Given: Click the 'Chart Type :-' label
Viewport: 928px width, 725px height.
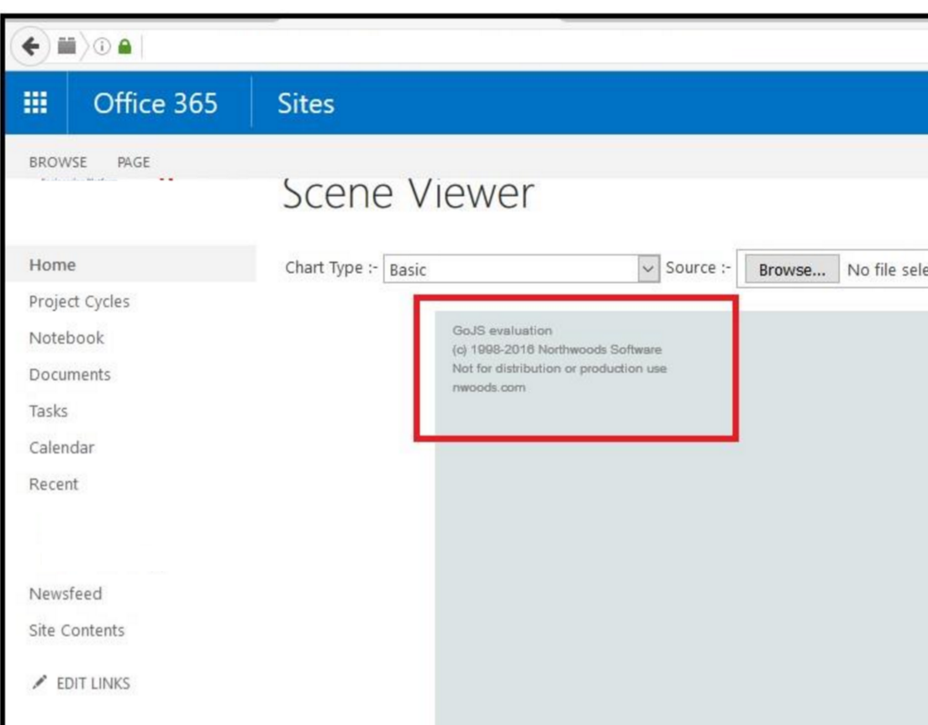Looking at the screenshot, I should click(x=331, y=267).
